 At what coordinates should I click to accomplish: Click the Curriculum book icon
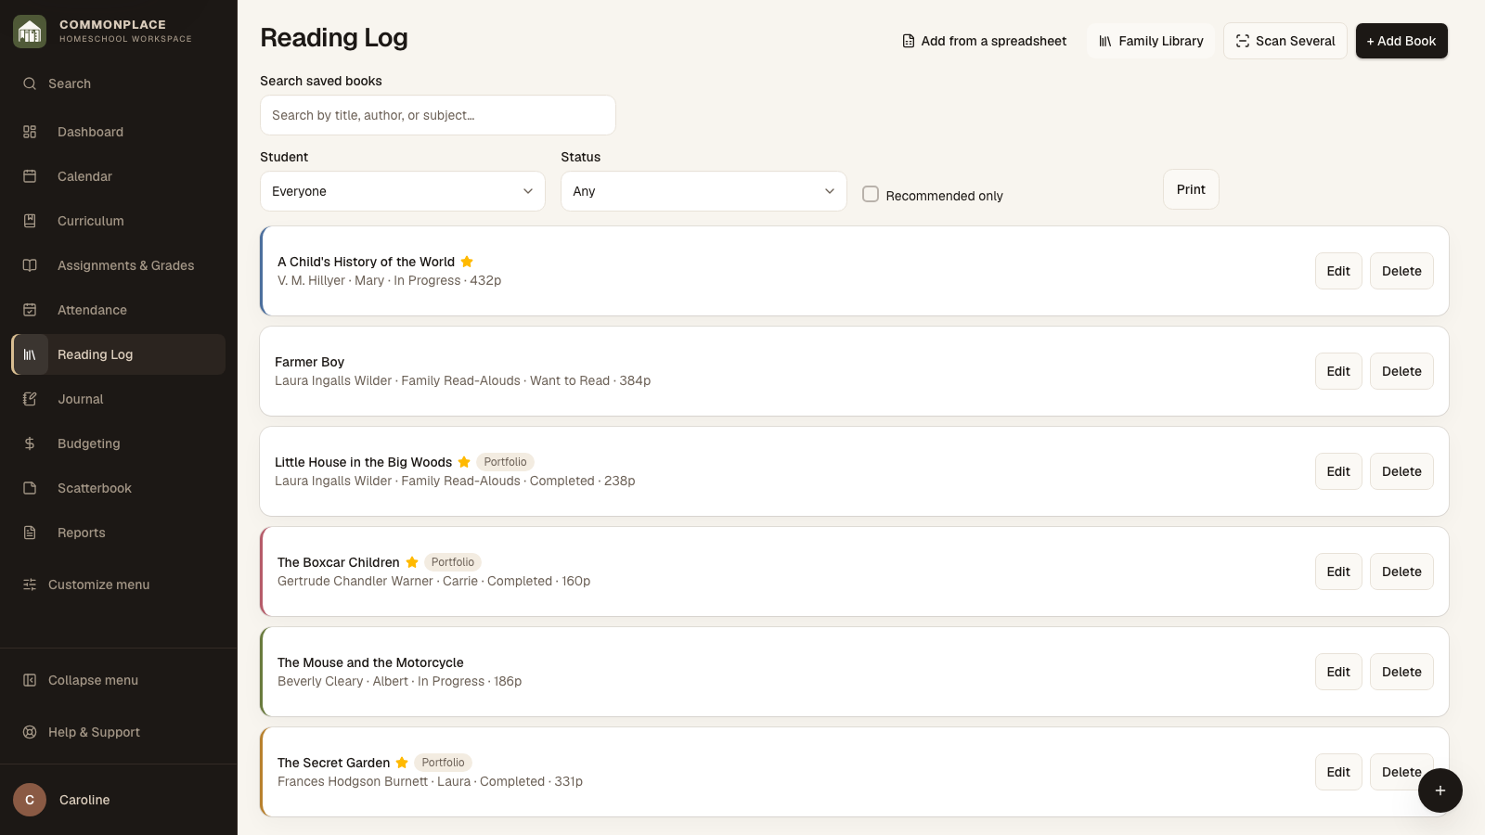click(x=30, y=221)
